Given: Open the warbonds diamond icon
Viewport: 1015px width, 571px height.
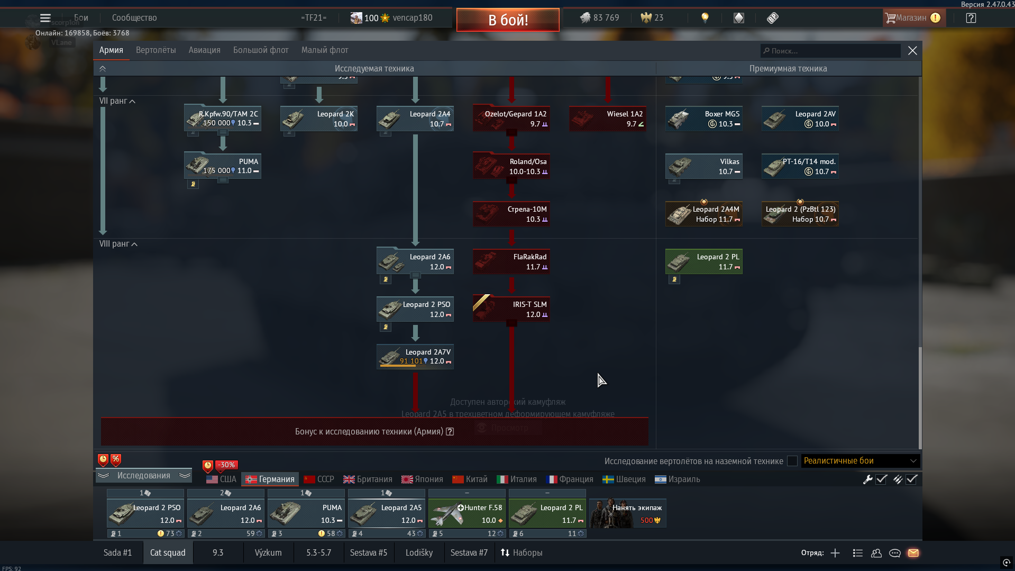Looking at the screenshot, I should pos(739,18).
